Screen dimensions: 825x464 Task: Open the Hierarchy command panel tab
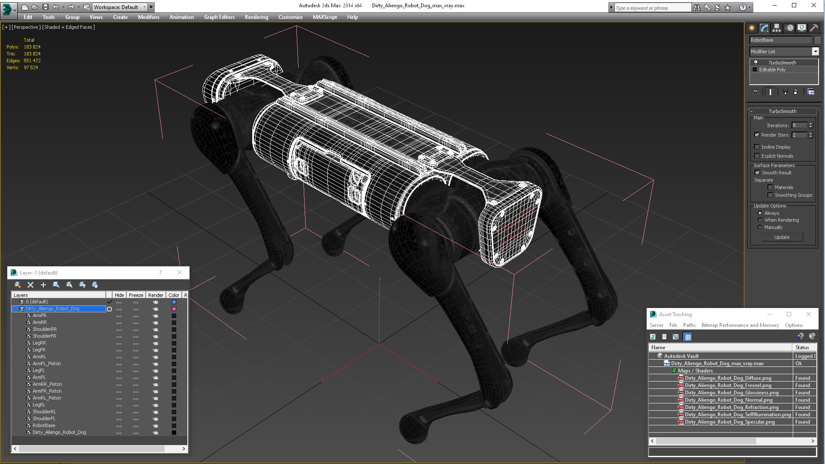coord(777,28)
